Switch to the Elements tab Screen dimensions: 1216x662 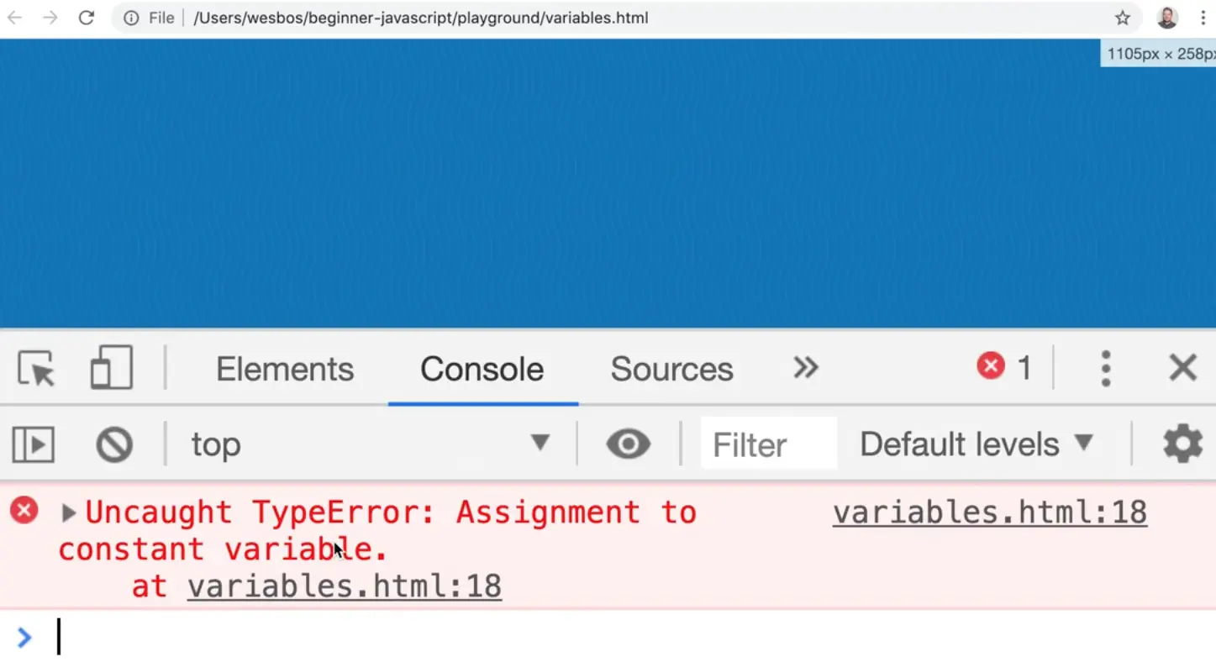tap(285, 369)
